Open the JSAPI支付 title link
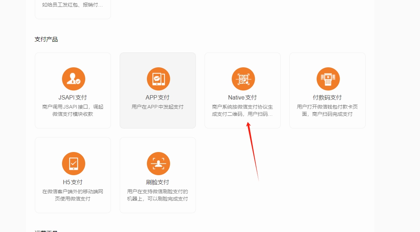Image resolution: width=420 pixels, height=232 pixels. (73, 97)
